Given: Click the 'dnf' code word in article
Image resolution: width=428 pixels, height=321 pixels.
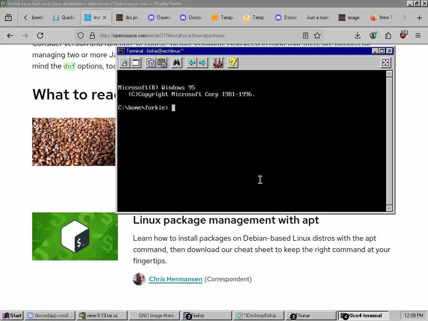Looking at the screenshot, I should coord(69,66).
